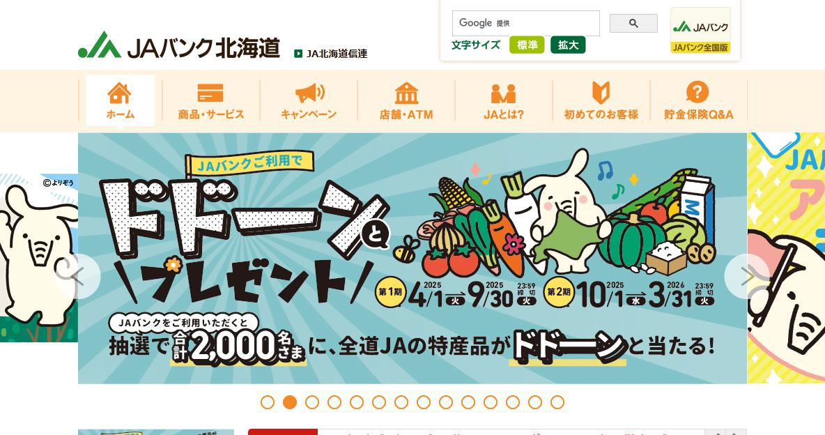The width and height of the screenshot is (825, 435).
Task: Focus the Google search input field
Action: click(525, 23)
